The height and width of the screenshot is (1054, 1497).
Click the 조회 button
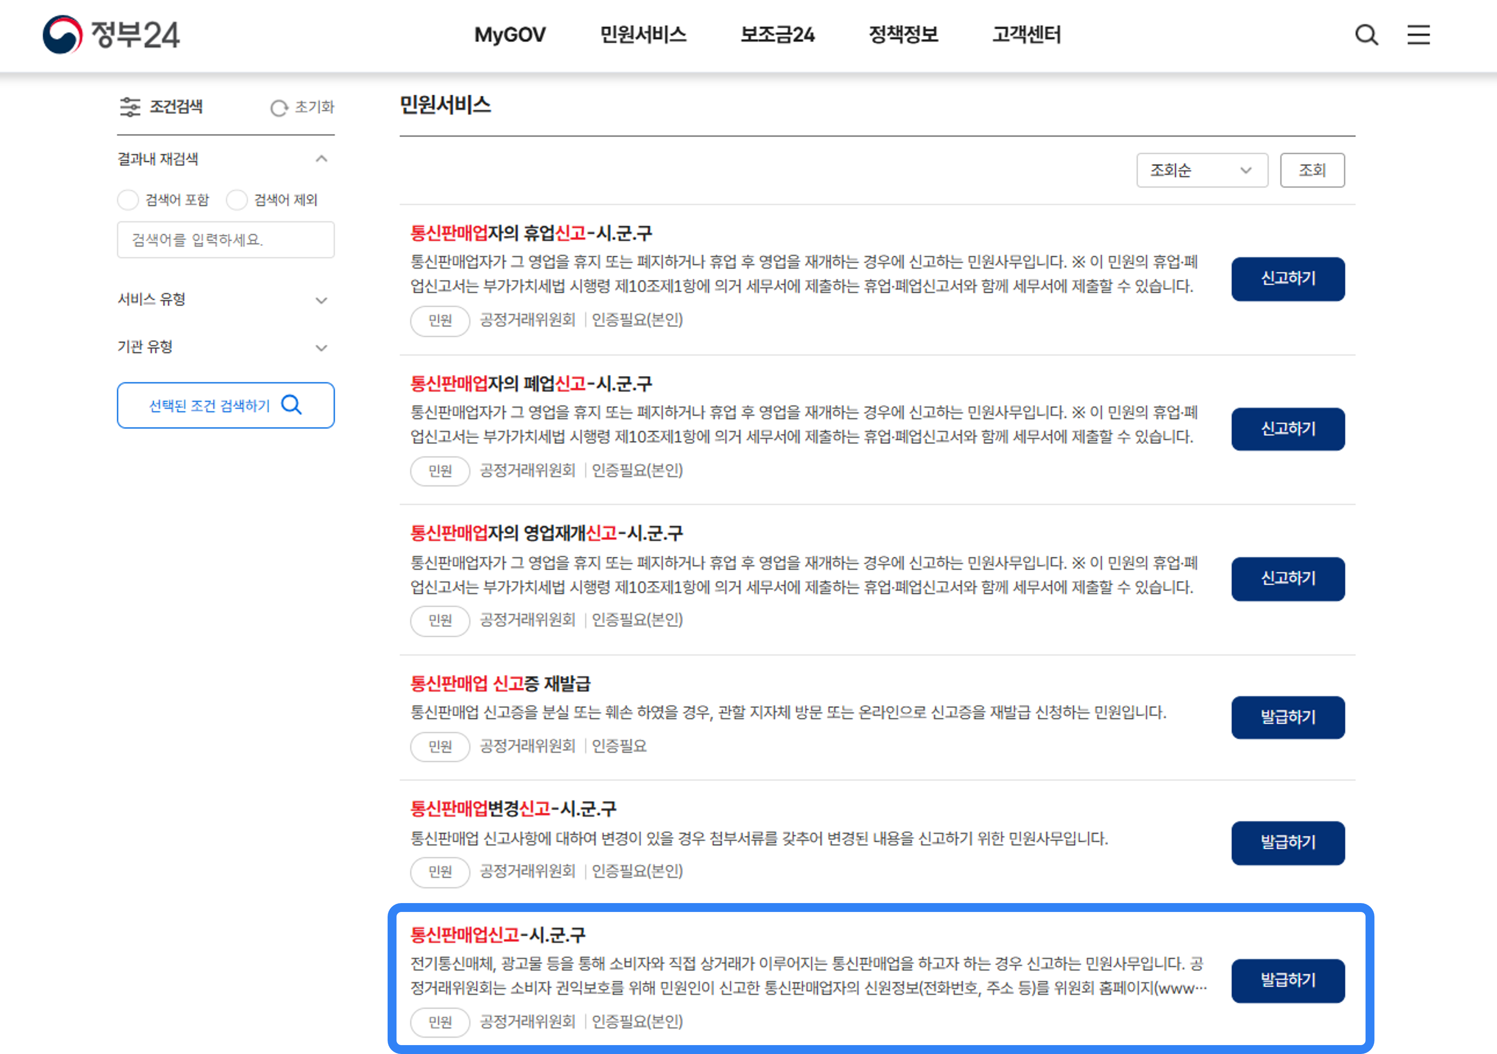(1312, 171)
